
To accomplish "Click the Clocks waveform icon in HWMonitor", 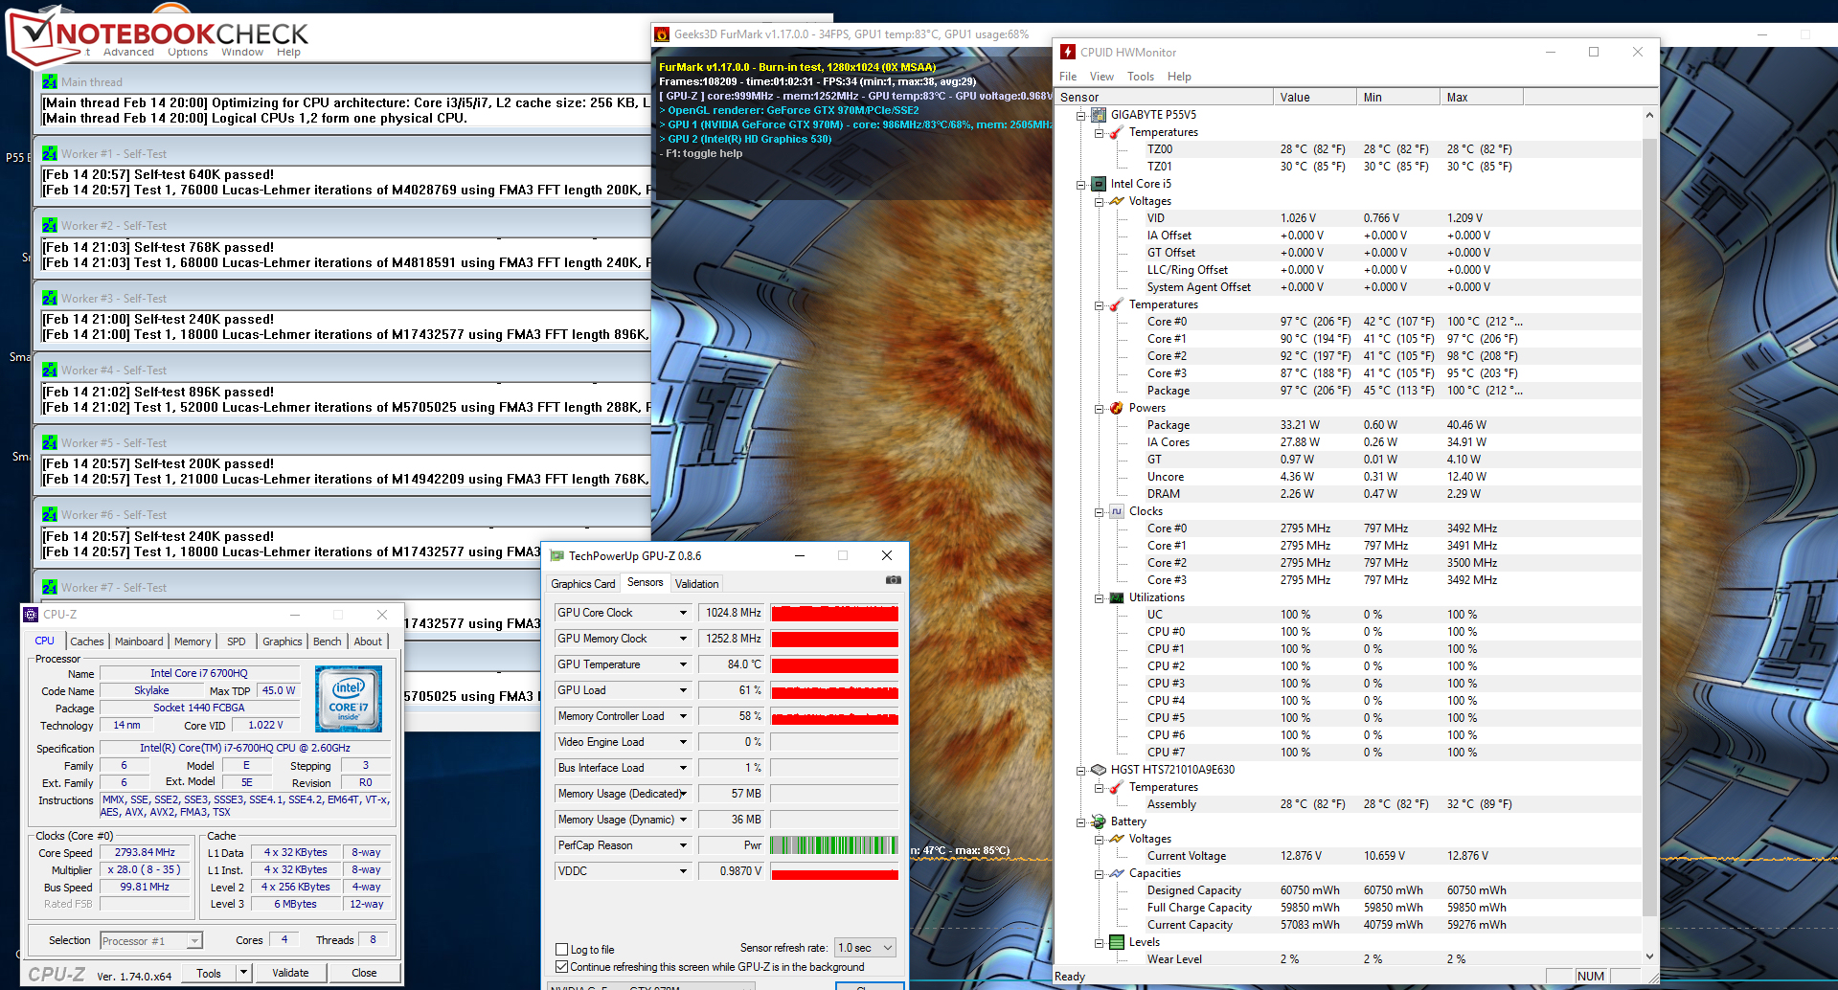I will 1117,511.
